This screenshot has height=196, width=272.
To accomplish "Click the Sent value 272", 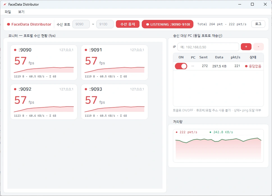I will point(205,66).
